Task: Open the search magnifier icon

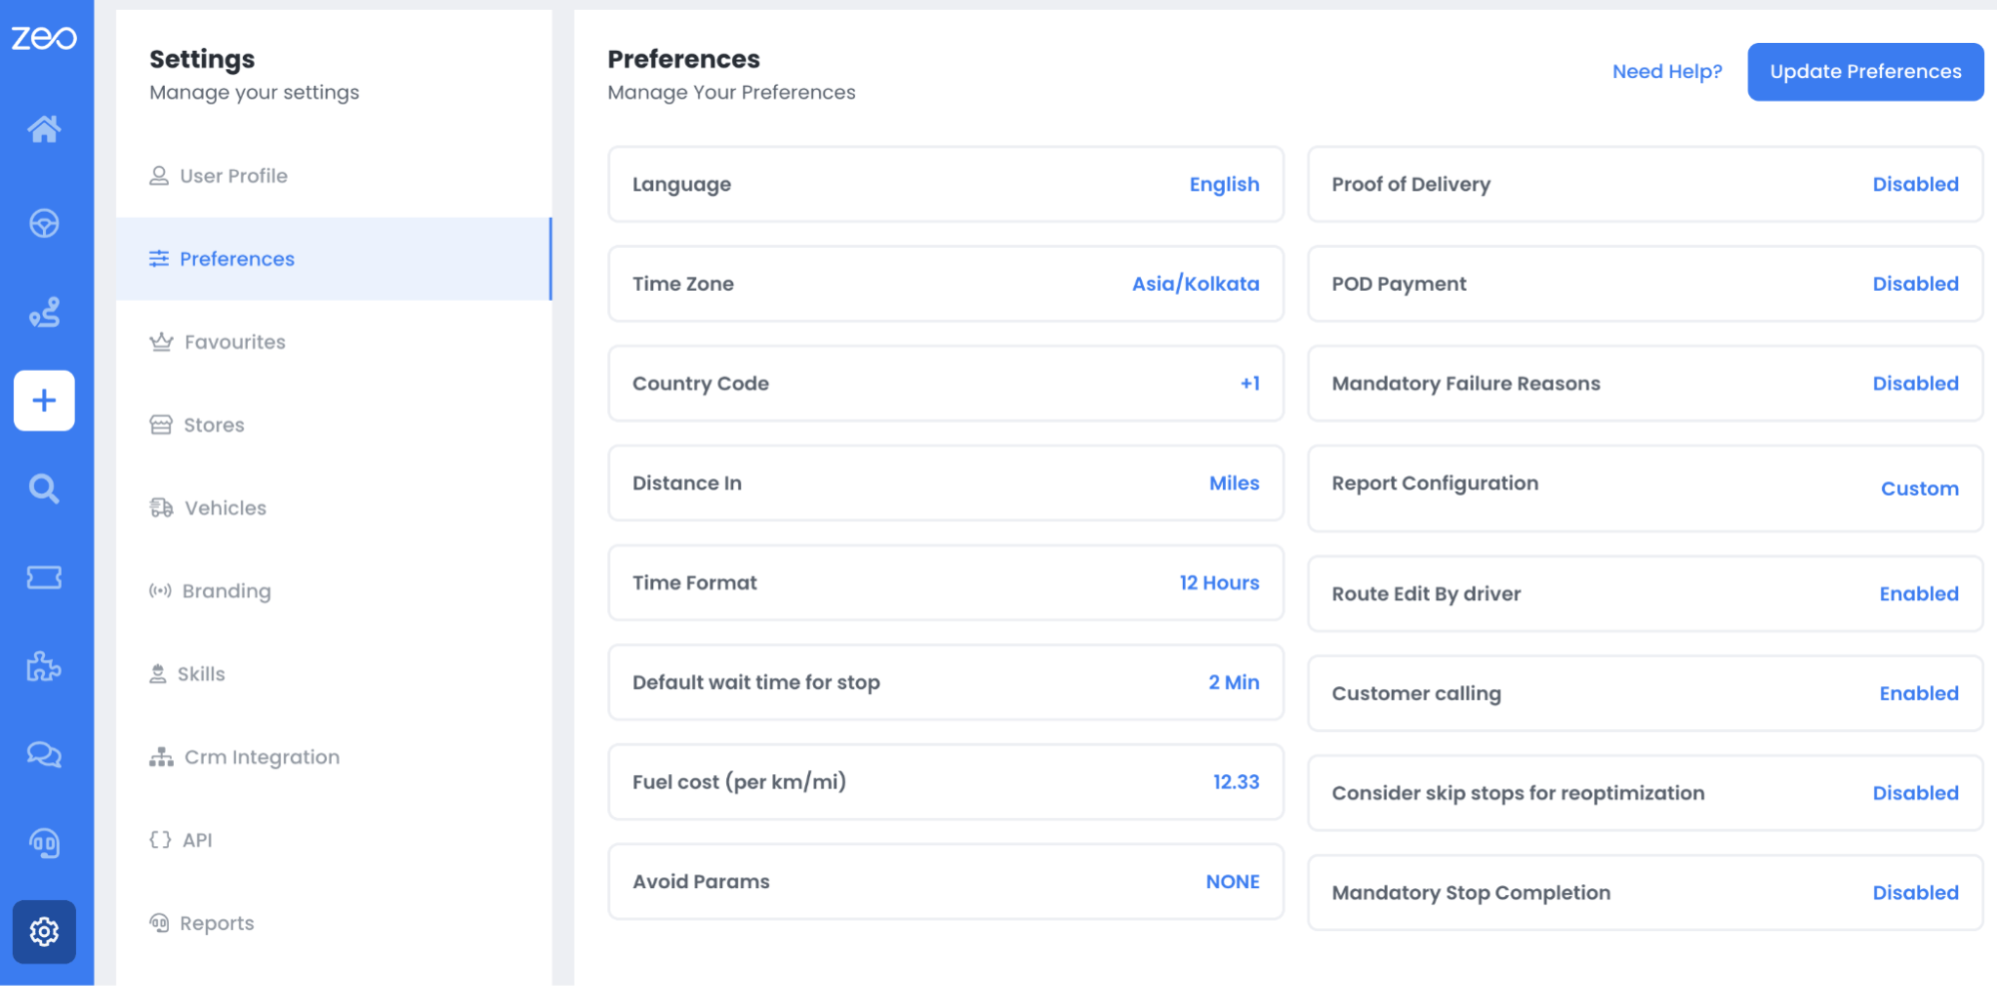Action: click(44, 489)
